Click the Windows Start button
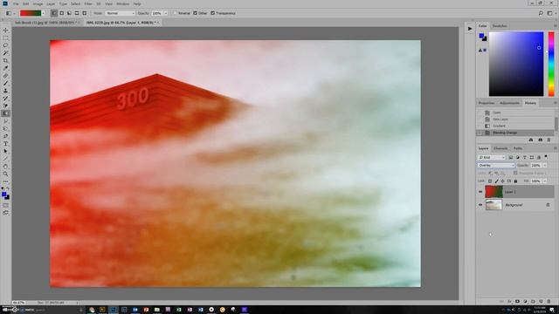Screen dimensions: 559x314 (x=5, y=311)
